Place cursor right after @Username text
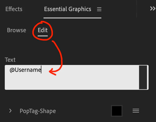 [41, 69]
